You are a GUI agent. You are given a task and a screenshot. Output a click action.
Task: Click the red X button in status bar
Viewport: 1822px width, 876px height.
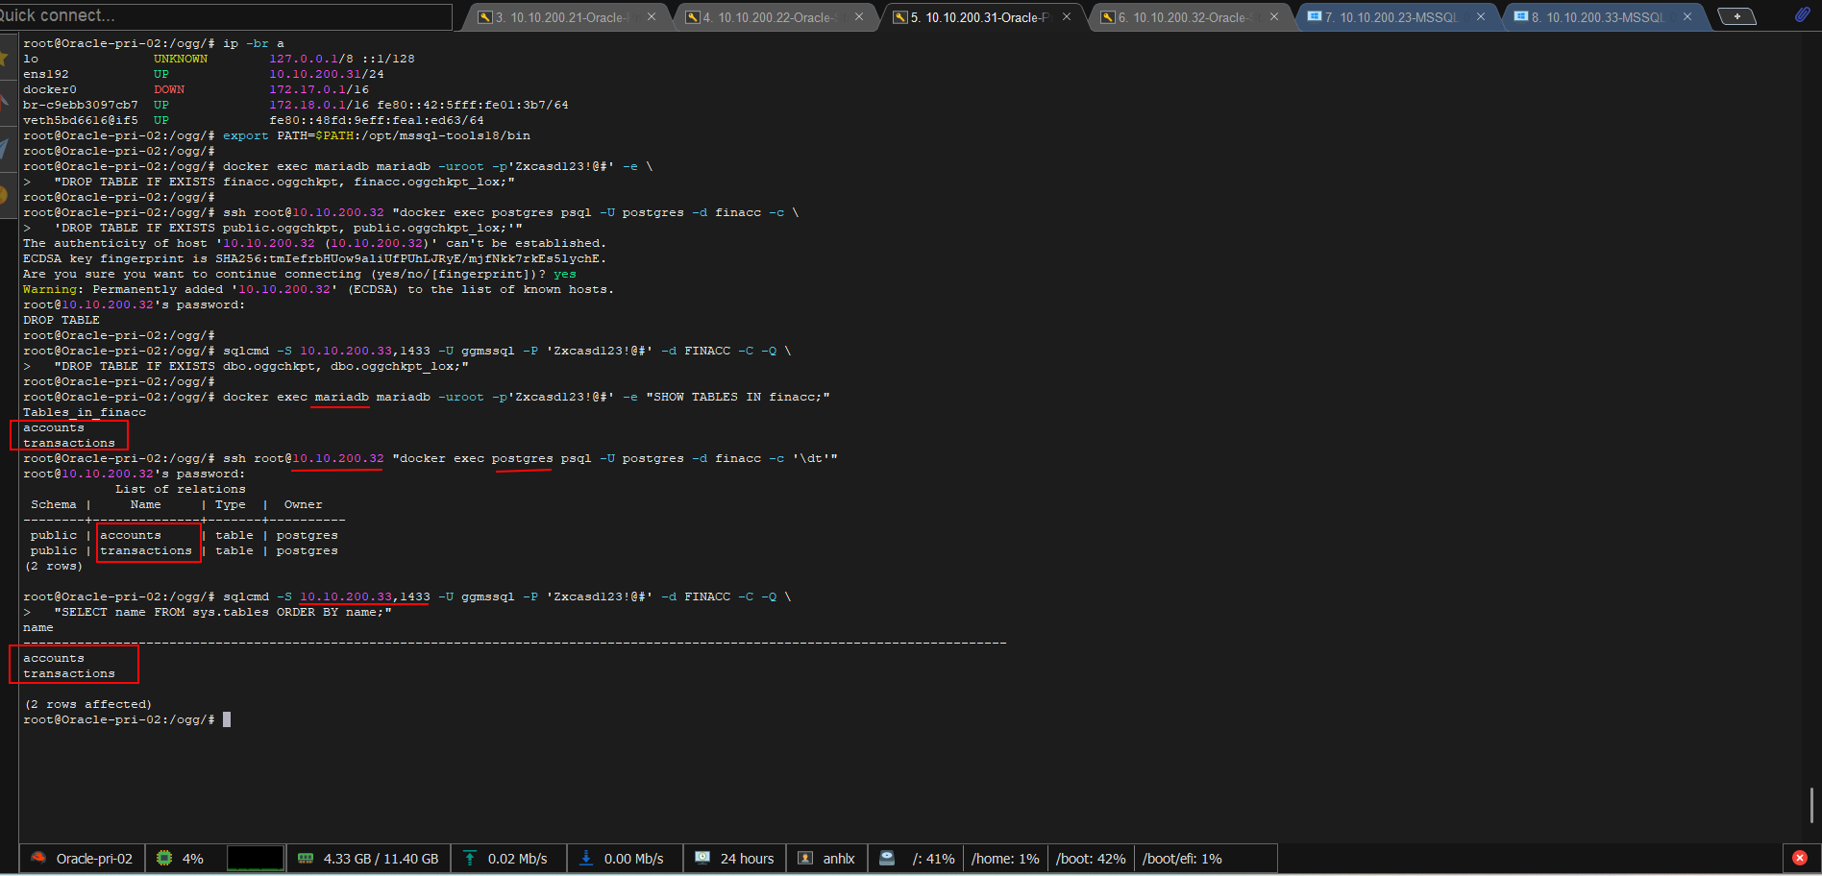click(1800, 858)
